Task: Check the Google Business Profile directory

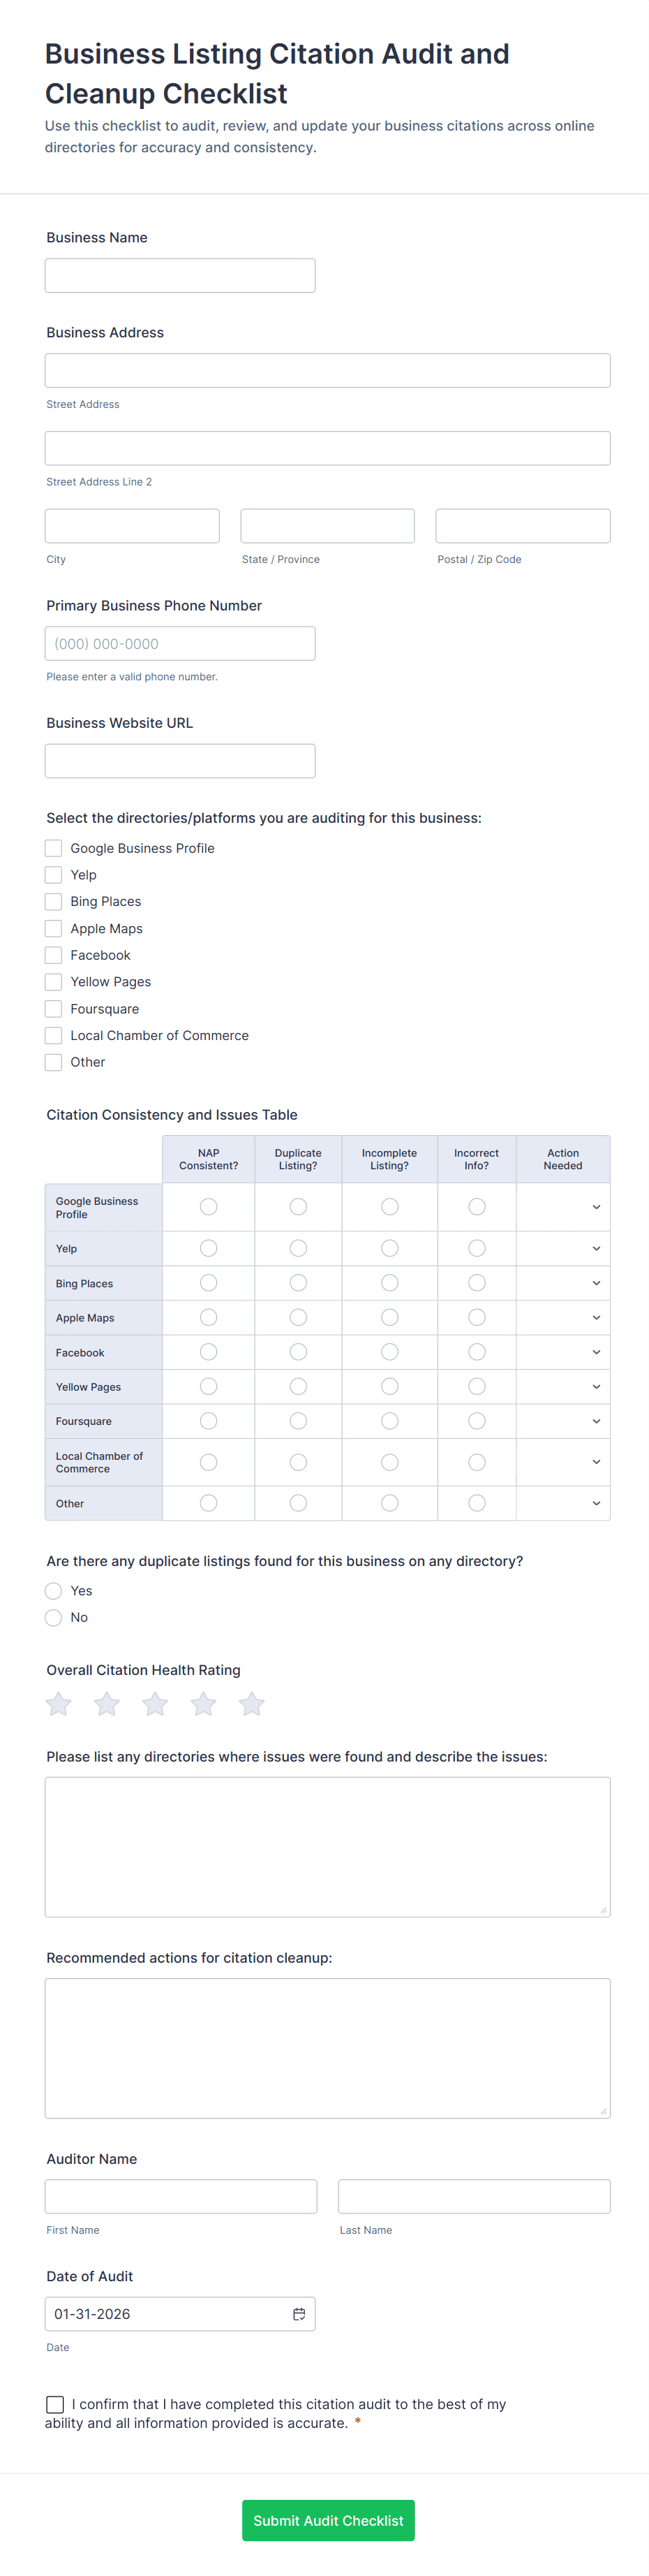Action: 54,848
